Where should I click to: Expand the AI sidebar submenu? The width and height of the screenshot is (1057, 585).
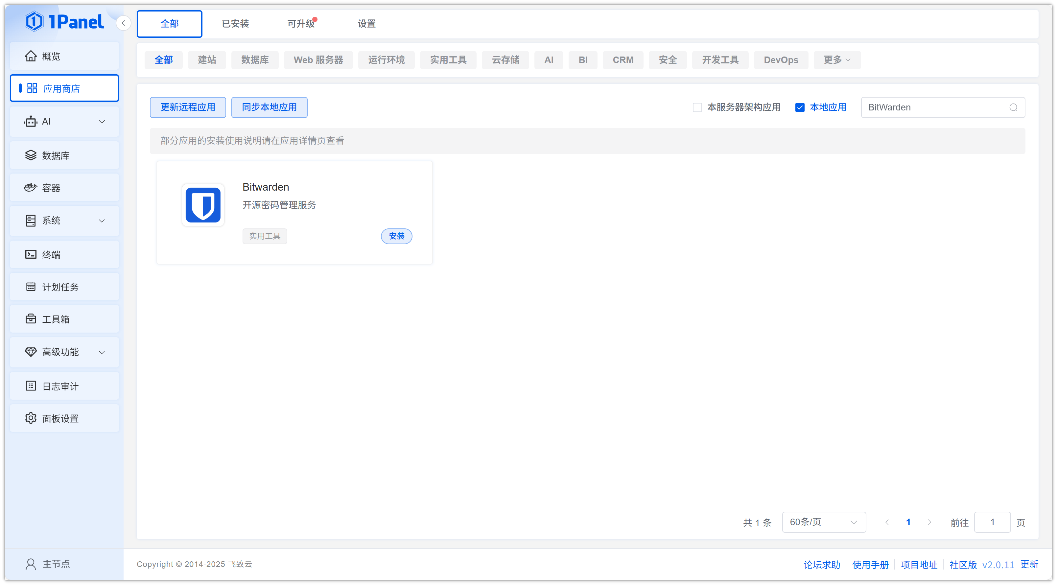click(x=102, y=121)
